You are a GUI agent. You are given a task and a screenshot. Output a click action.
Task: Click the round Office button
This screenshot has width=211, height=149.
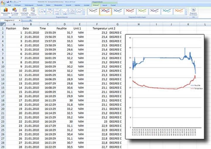[3, 2]
